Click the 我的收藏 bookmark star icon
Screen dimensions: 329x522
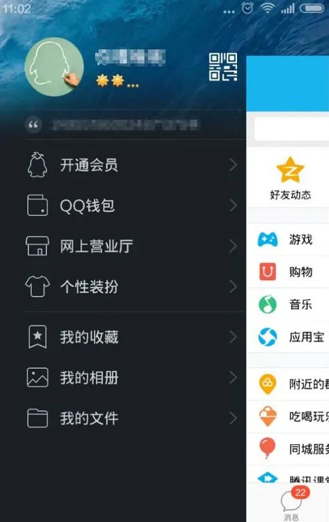37,337
